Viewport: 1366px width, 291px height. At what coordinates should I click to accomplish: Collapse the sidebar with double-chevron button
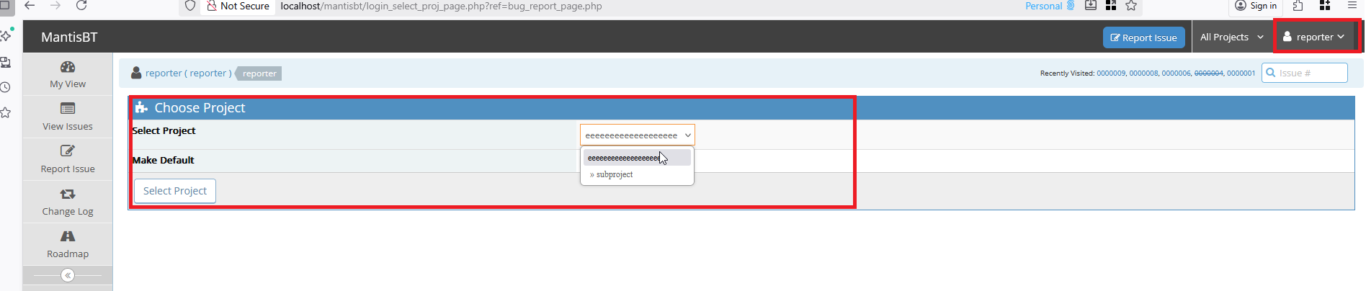[x=68, y=275]
